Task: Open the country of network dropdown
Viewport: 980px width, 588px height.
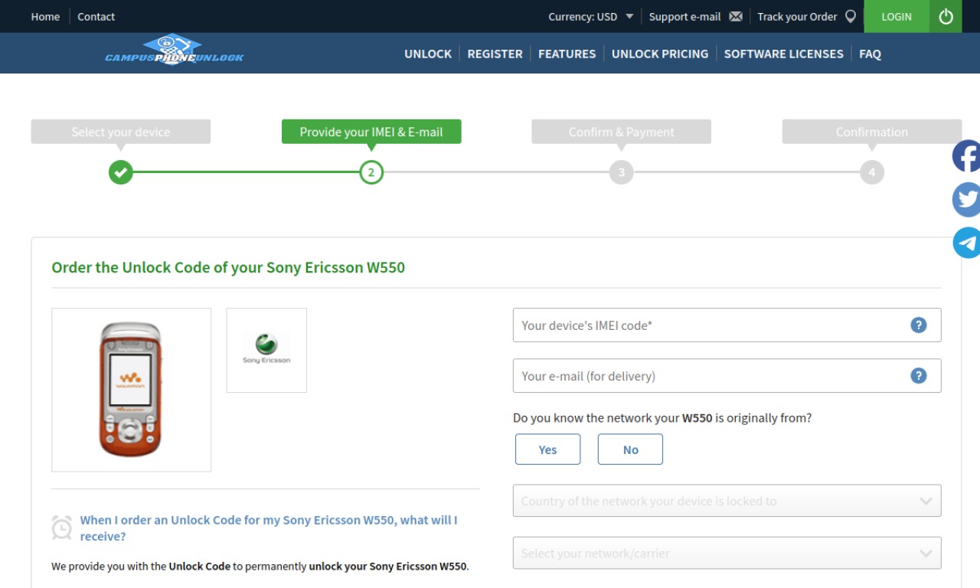Action: click(x=727, y=501)
